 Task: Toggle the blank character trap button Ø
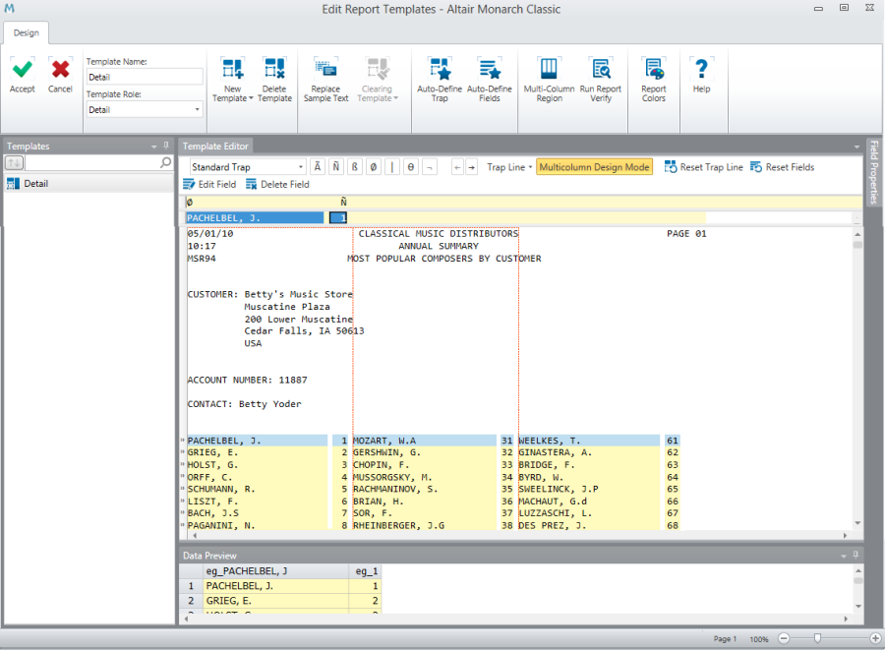(x=373, y=167)
